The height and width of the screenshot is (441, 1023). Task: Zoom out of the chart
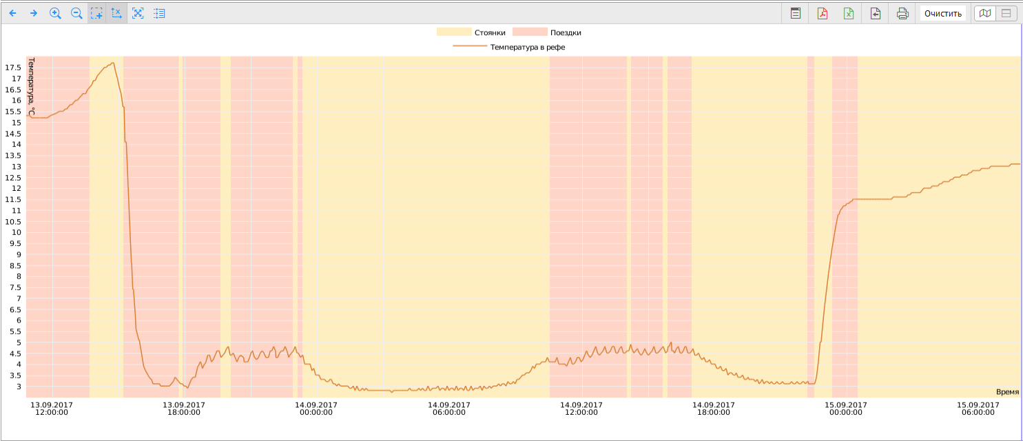[x=76, y=13]
